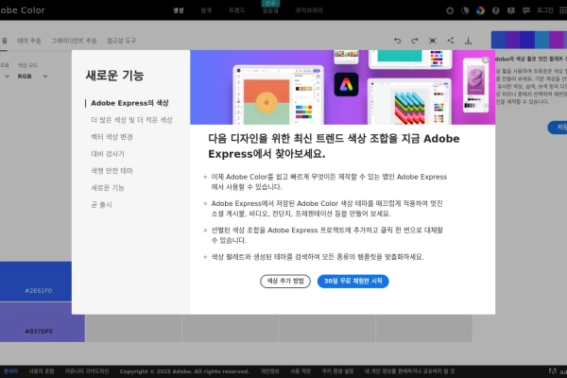Open the chat bubble icon
Image resolution: width=567 pixels, height=378 pixels.
(x=526, y=10)
